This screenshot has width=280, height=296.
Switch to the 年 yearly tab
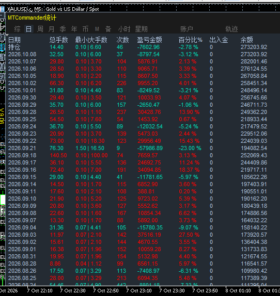coord(74,29)
